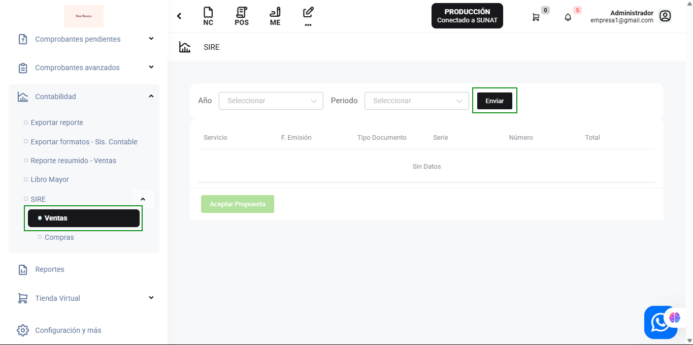Click the Rare Beauty logo thumbnail

84,16
